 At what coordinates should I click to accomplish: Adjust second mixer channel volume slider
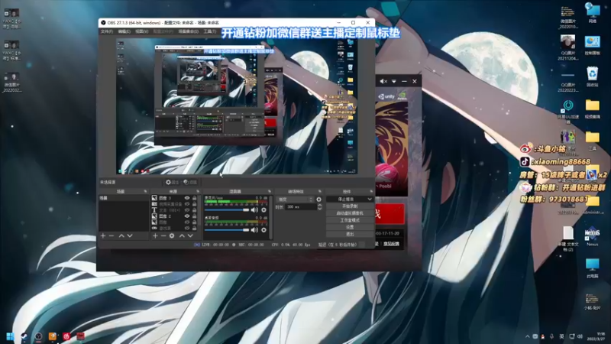227,230
